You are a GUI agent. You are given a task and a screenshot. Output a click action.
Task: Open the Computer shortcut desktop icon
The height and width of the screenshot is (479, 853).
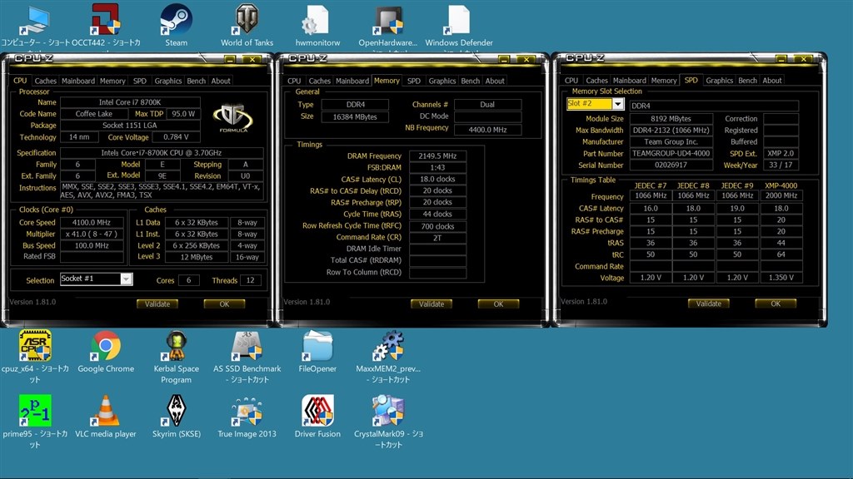pyautogui.click(x=34, y=21)
